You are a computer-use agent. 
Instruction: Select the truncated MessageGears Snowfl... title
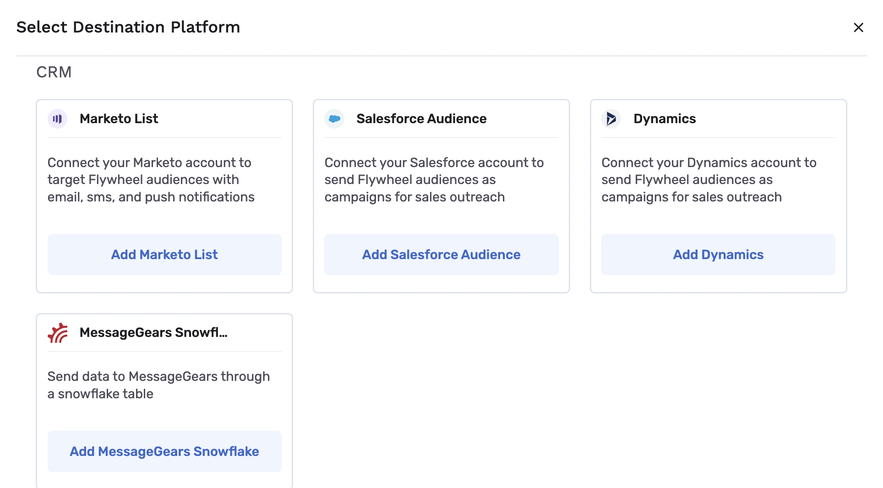coord(153,332)
